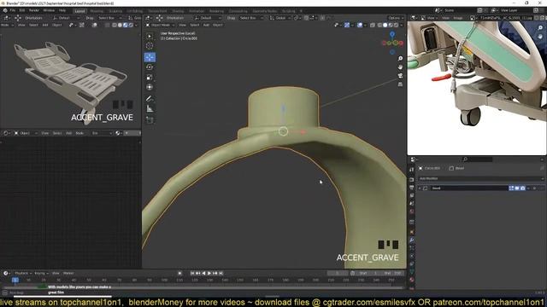
Task: Toggle Bevel modifier edit mode display
Action: 511,188
